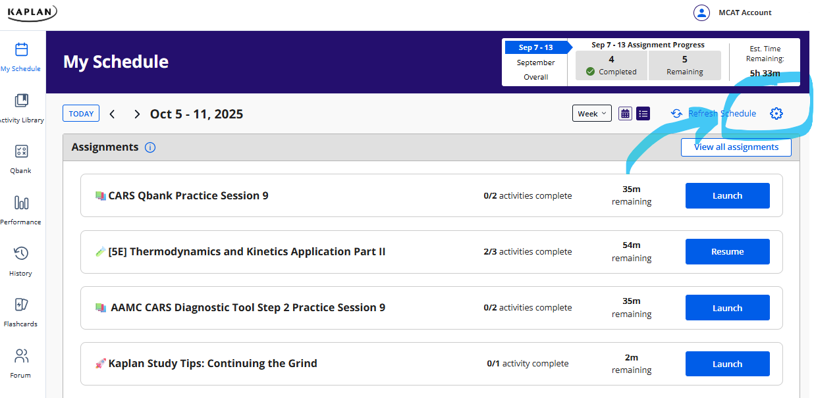Click 2/3 activities complete text
This screenshot has height=398, width=814.
[x=528, y=251]
